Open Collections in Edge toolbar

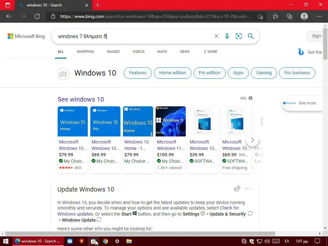(x=290, y=16)
